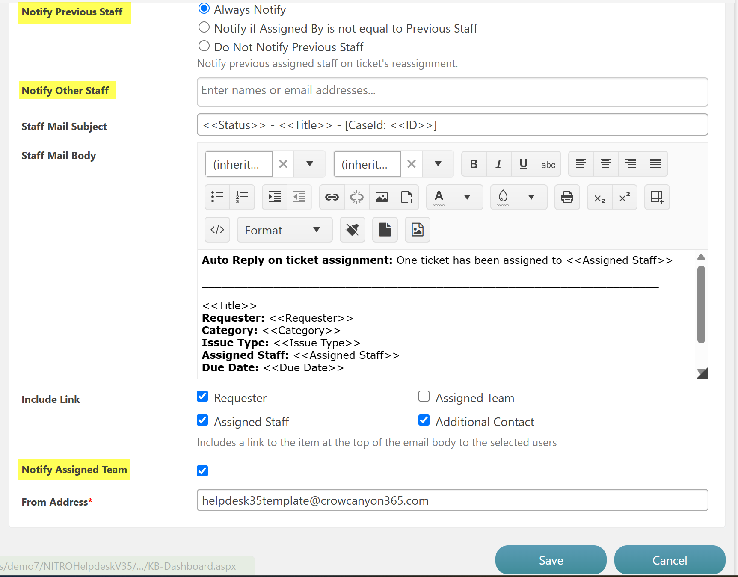This screenshot has height=577, width=738.
Task: Open the Format dropdown
Action: click(x=285, y=230)
